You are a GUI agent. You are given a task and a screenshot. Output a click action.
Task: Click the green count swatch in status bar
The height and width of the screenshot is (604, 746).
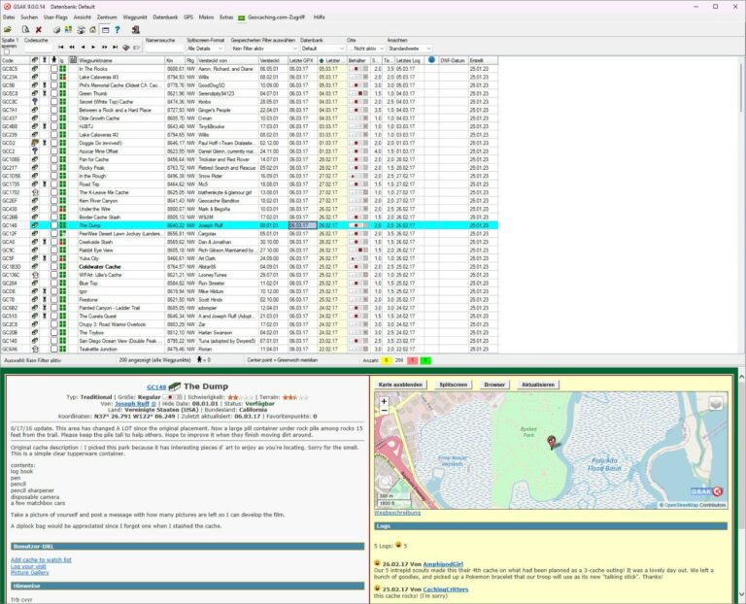[x=425, y=360]
